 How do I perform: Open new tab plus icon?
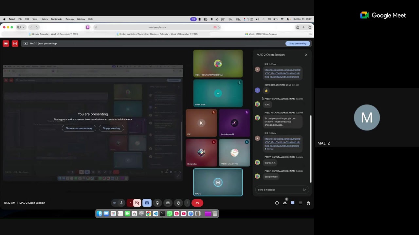point(303,27)
